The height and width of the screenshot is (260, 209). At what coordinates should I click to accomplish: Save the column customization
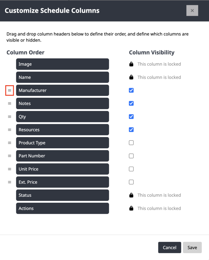pos(192,247)
